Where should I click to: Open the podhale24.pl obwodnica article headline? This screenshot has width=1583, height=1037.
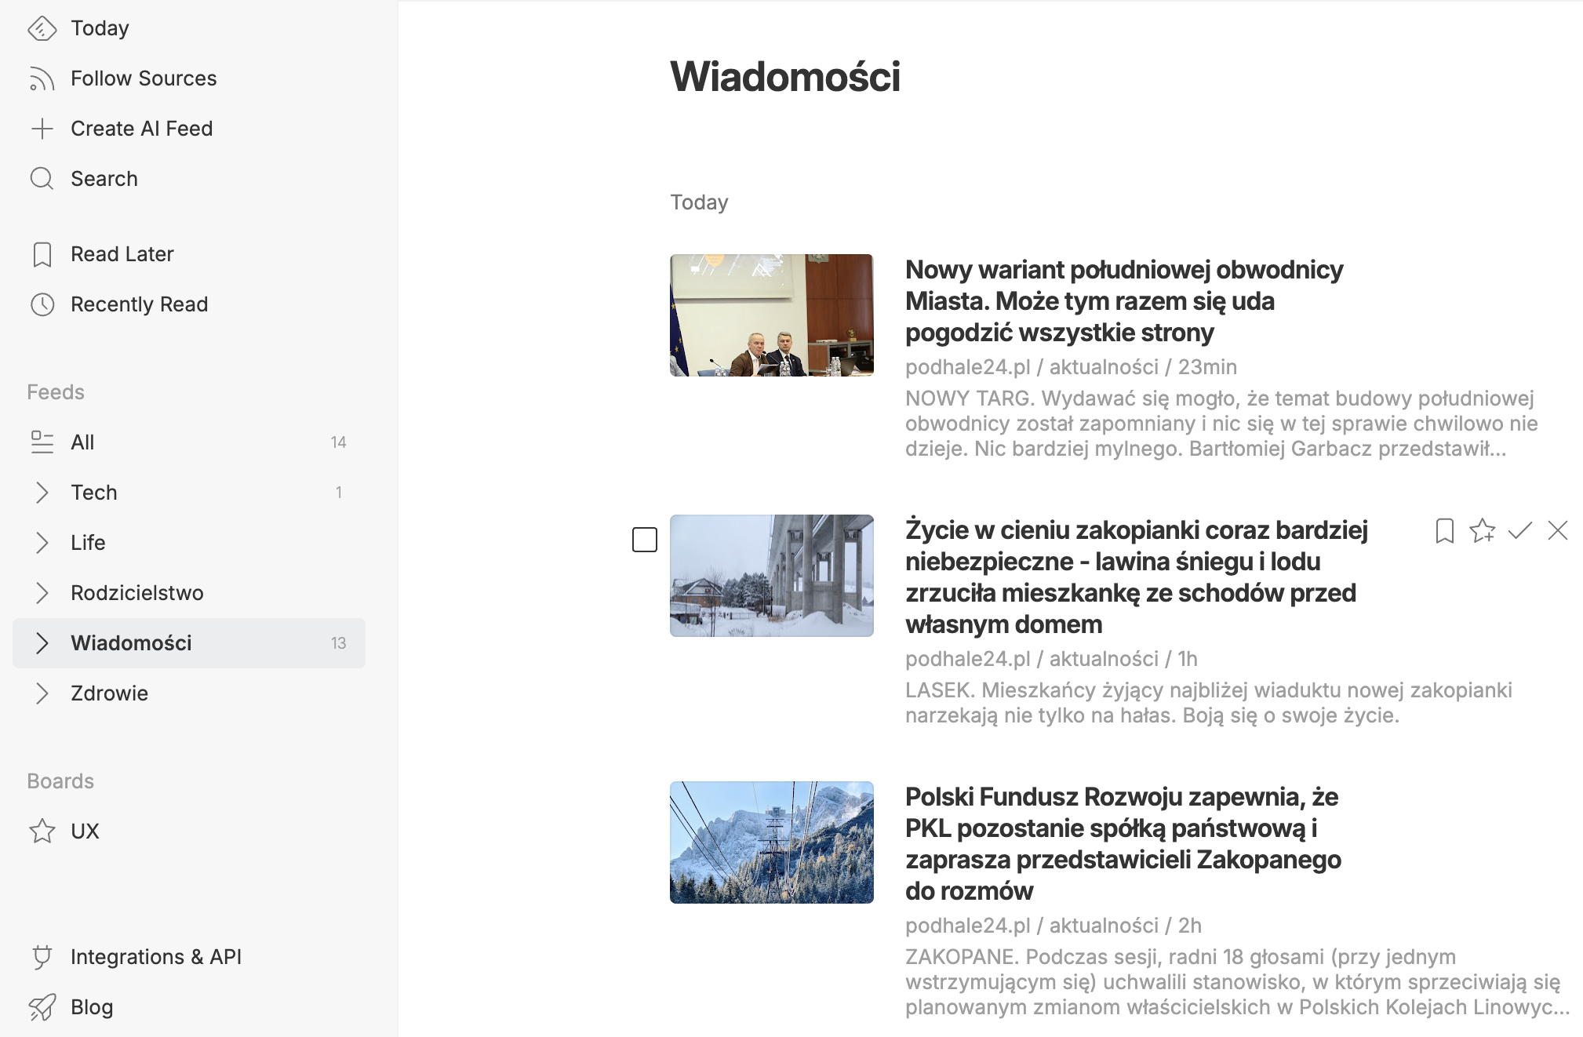(1123, 301)
